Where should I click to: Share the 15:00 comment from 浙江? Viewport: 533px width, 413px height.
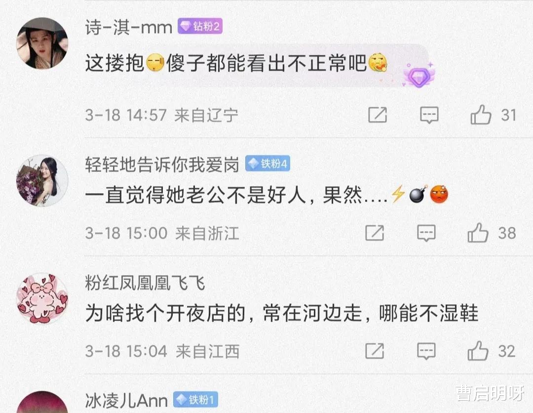pos(375,233)
